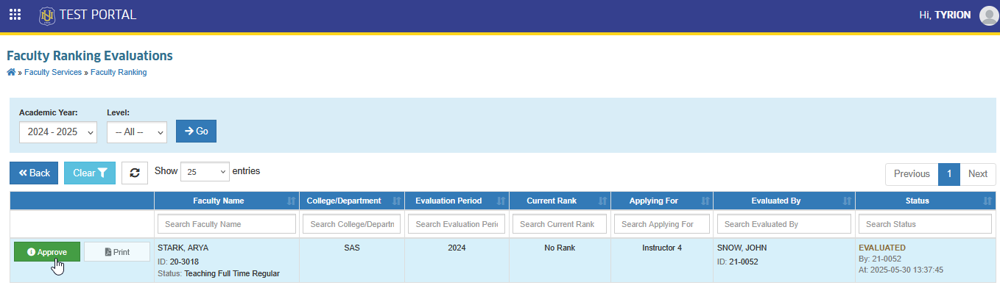Click the university logo in header
The height and width of the screenshot is (288, 1000).
(47, 15)
